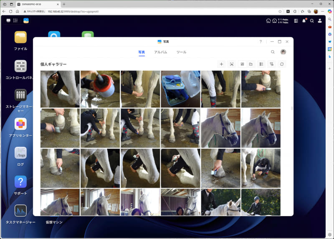334x239 pixels.
Task: Open the green partially hidden desktop app icon
Action: point(88,34)
